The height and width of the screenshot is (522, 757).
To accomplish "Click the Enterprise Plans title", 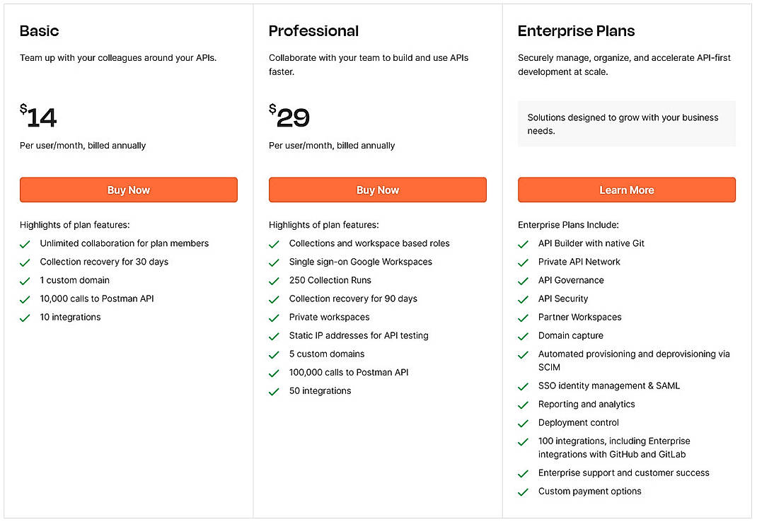I will pos(577,31).
